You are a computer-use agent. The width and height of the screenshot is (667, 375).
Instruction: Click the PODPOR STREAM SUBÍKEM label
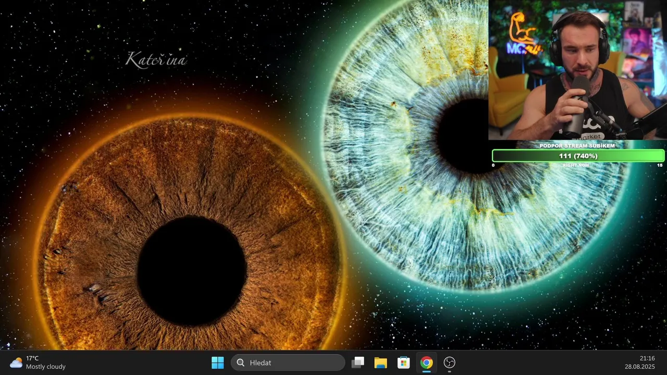click(577, 146)
